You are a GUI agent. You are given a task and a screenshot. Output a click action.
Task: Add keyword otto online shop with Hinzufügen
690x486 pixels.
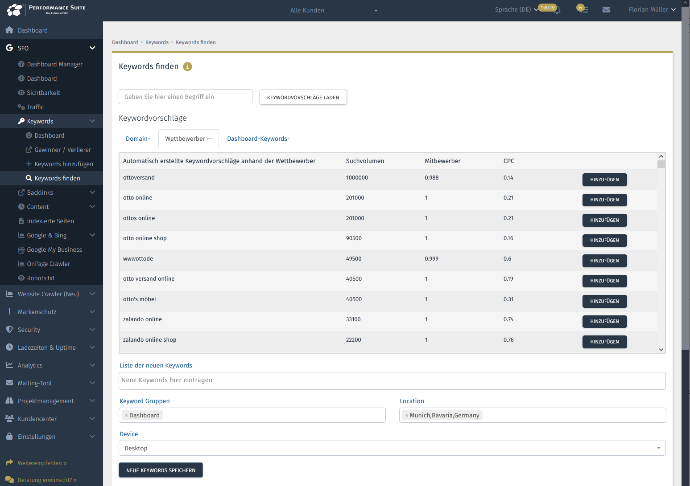pos(604,240)
